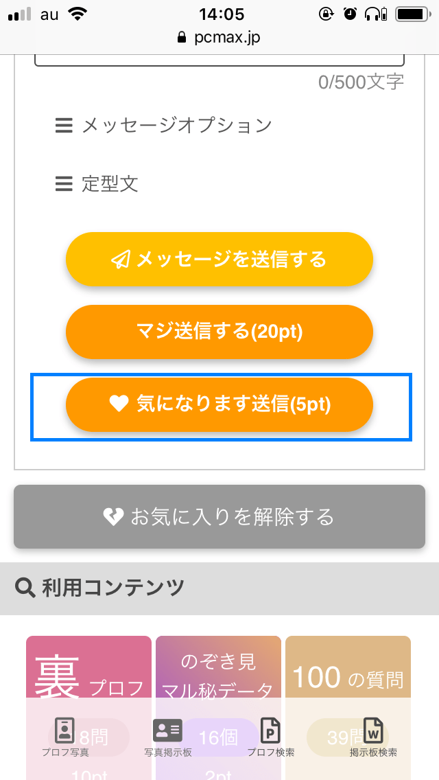Click the paper plane icon on send button
This screenshot has height=780, width=439.
pyautogui.click(x=121, y=260)
